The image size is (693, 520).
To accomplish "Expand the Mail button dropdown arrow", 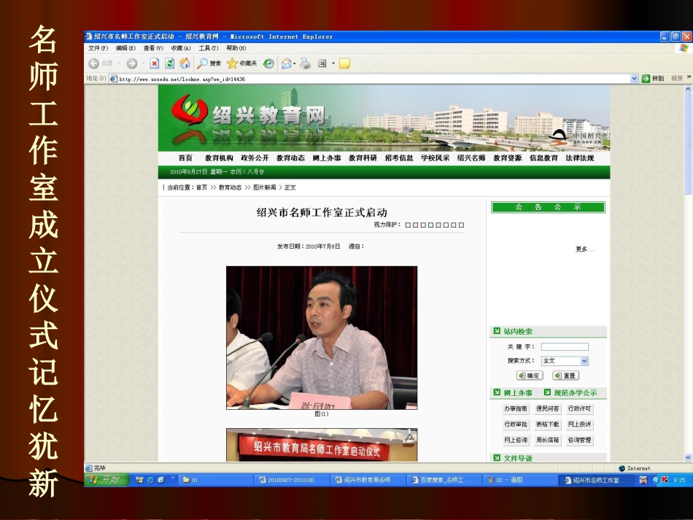I will (x=295, y=63).
